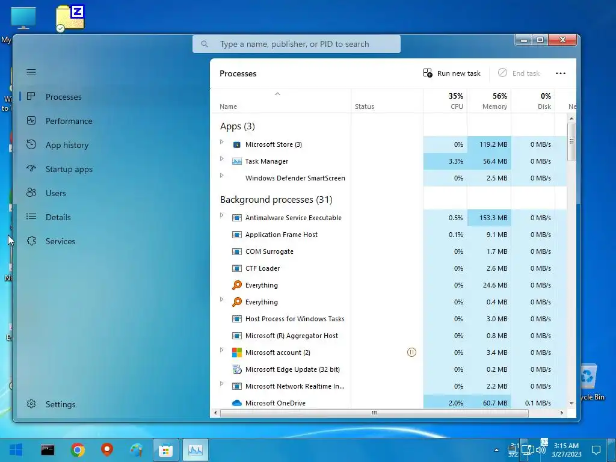Click the App history clock icon

(x=31, y=144)
